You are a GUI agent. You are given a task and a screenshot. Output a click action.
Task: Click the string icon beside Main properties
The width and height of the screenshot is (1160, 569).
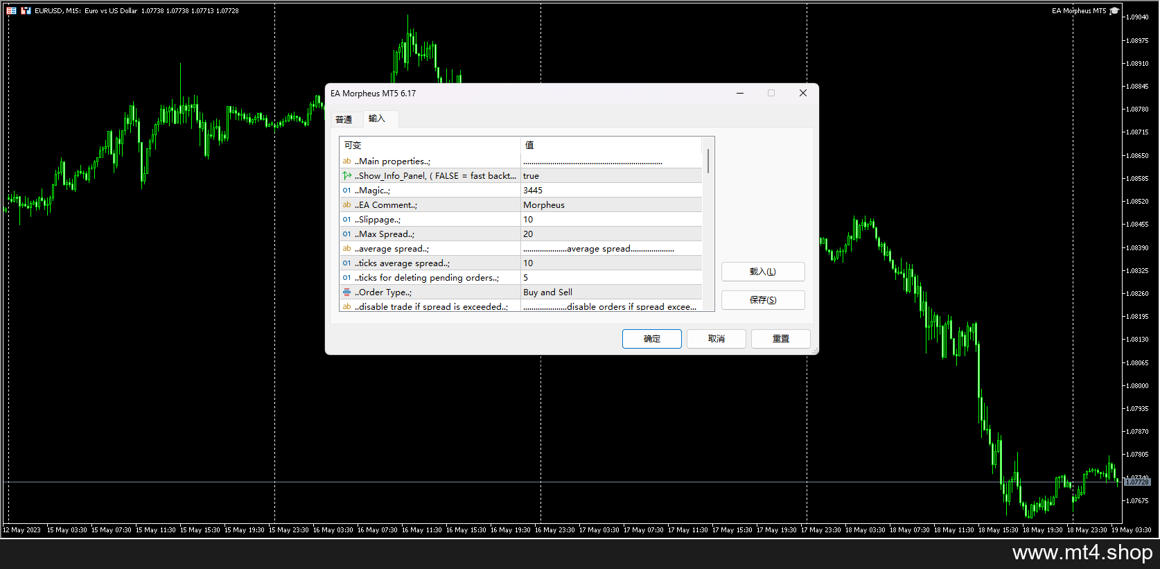pos(346,161)
